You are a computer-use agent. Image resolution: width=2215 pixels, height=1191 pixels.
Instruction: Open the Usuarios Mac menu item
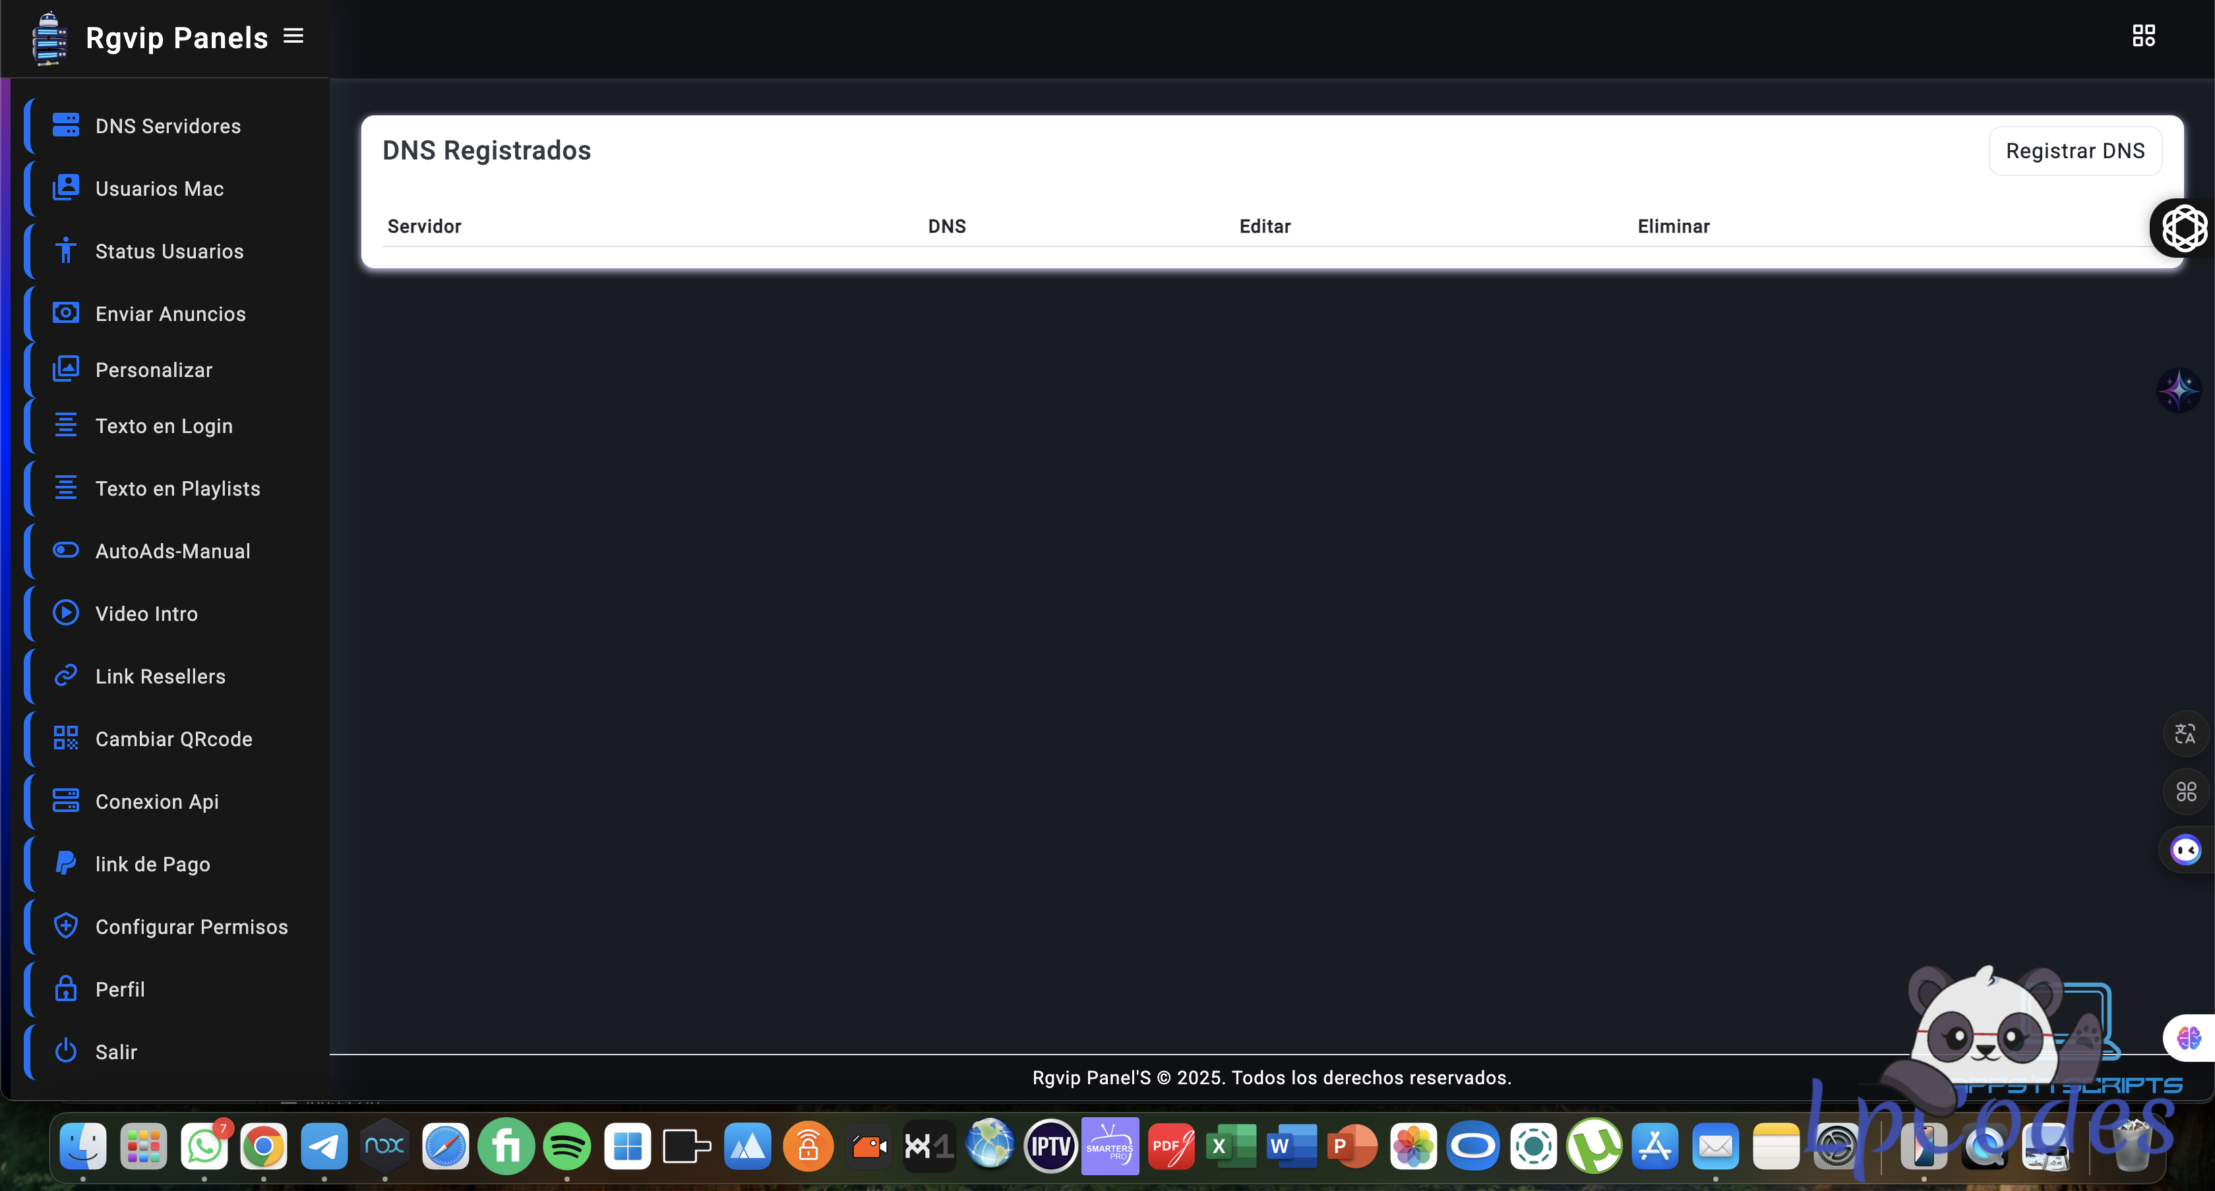159,189
